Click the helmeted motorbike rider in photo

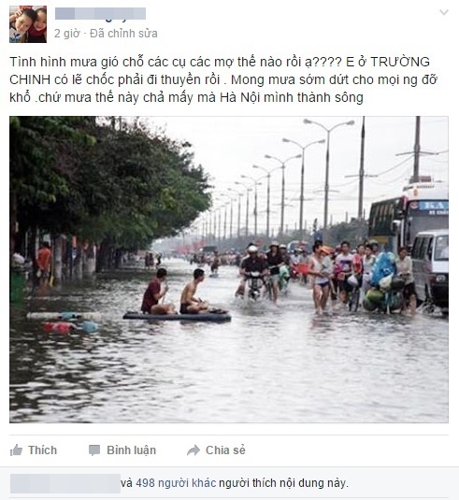pos(253,271)
